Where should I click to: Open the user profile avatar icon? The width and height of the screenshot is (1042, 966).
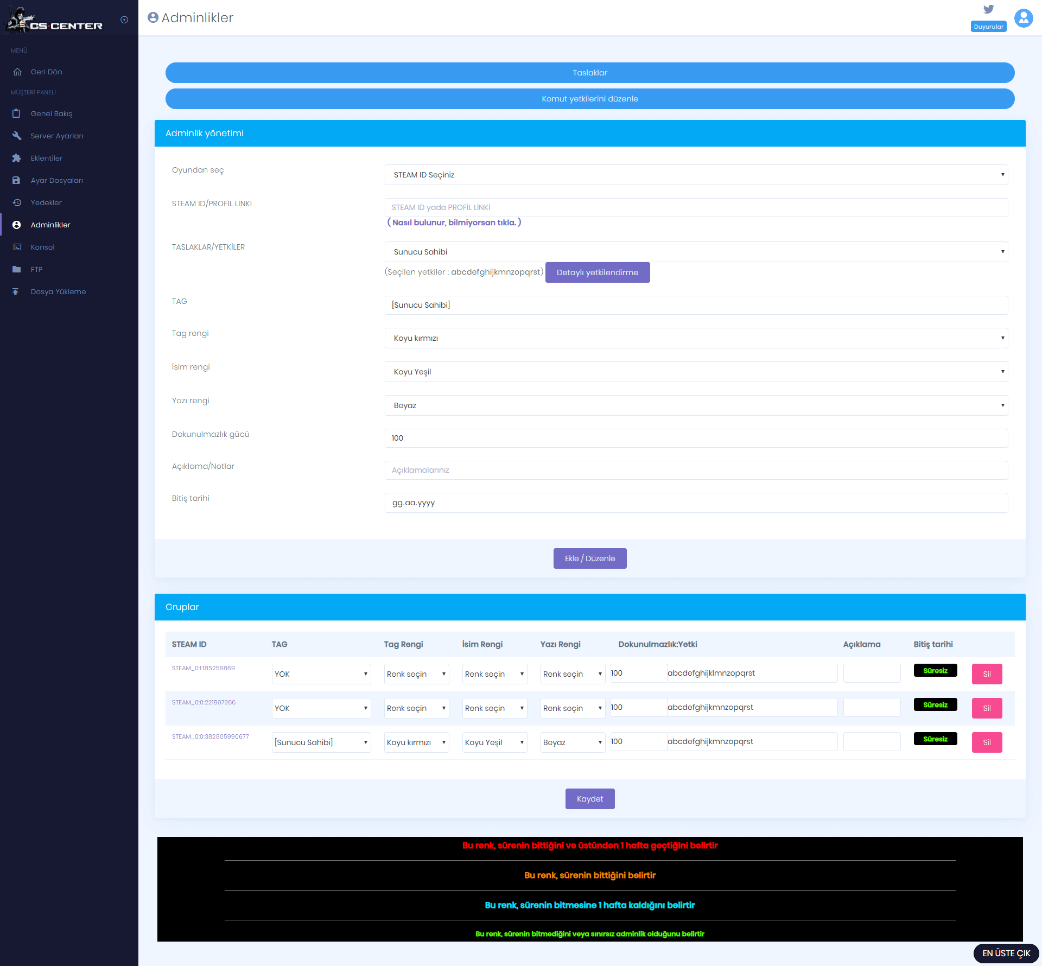1024,18
